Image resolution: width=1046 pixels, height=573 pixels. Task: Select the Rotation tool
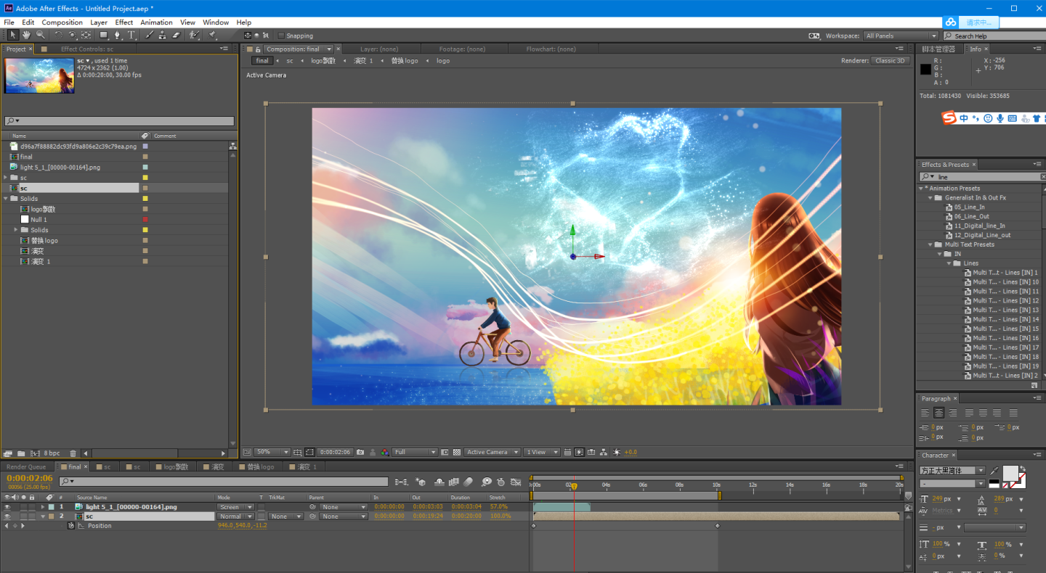[59, 35]
